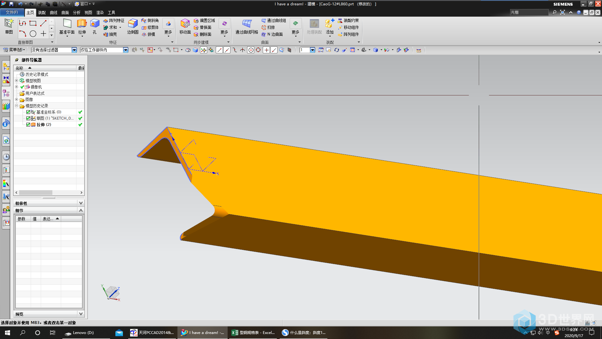Open the 文件(F) menu
602x339 pixels.
[x=12, y=12]
